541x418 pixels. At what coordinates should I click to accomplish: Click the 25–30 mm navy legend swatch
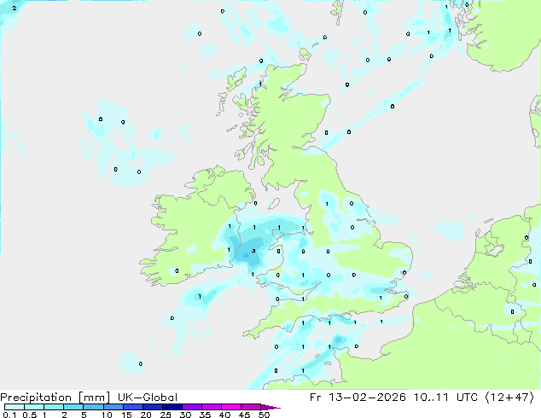point(172,407)
